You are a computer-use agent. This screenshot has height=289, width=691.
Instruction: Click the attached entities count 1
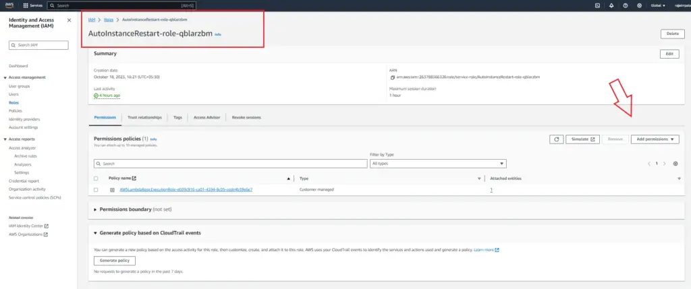491,189
